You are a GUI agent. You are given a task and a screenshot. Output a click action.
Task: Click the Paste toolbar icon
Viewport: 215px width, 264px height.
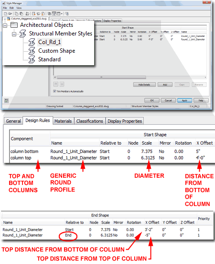(x=21, y=13)
